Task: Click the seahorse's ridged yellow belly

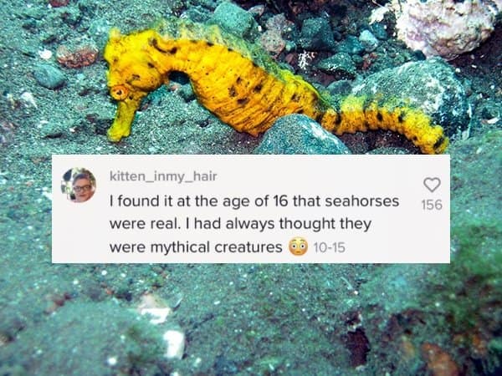Action: 243,105
